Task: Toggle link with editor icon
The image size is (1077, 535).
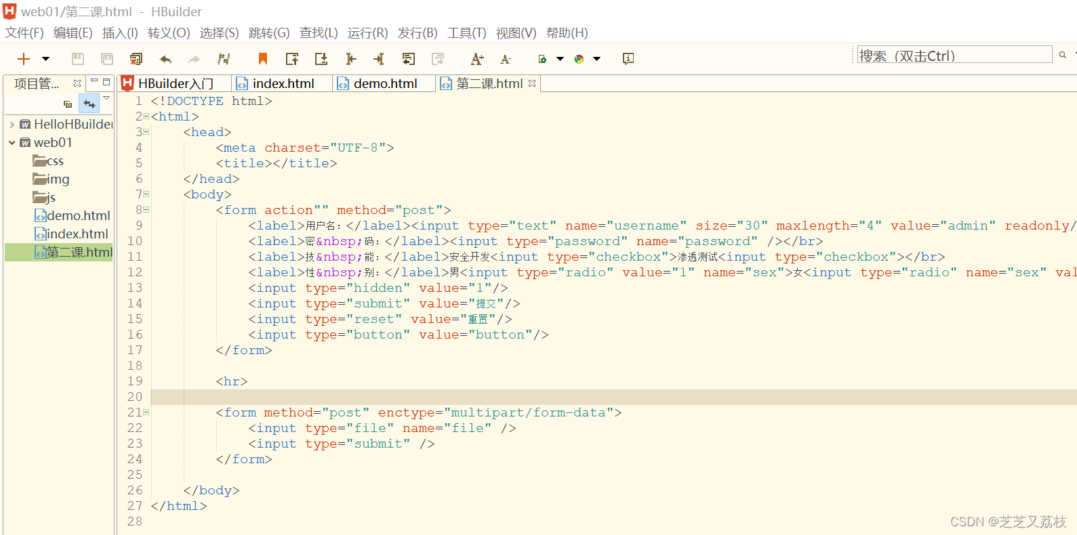Action: pyautogui.click(x=89, y=104)
